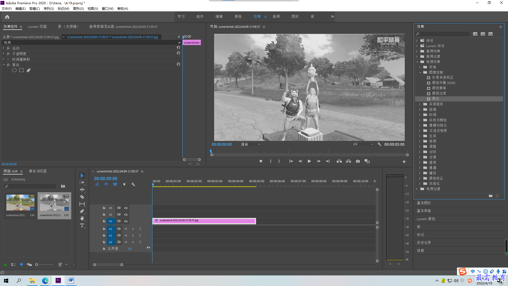
Task: Step forward one frame
Action: coord(319,161)
